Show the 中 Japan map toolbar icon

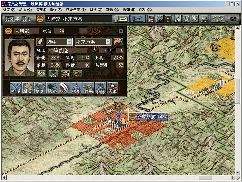click(x=178, y=19)
